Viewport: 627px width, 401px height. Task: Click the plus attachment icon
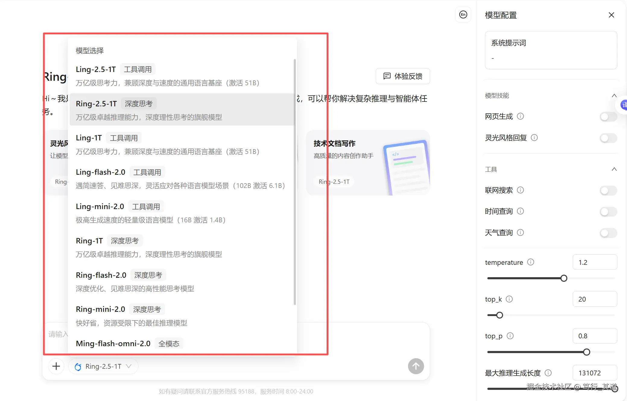[56, 366]
